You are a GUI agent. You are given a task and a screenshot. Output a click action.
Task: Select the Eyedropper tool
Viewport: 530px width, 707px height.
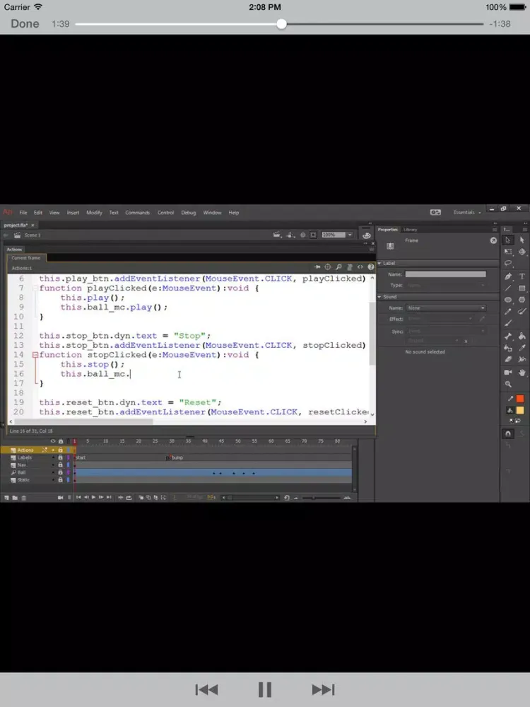tap(522, 348)
